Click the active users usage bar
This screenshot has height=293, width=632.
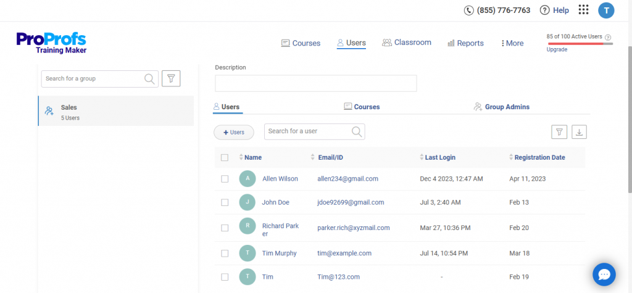579,43
